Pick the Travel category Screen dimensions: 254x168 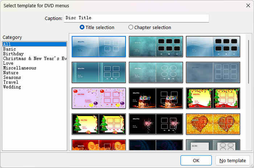(x=11, y=82)
